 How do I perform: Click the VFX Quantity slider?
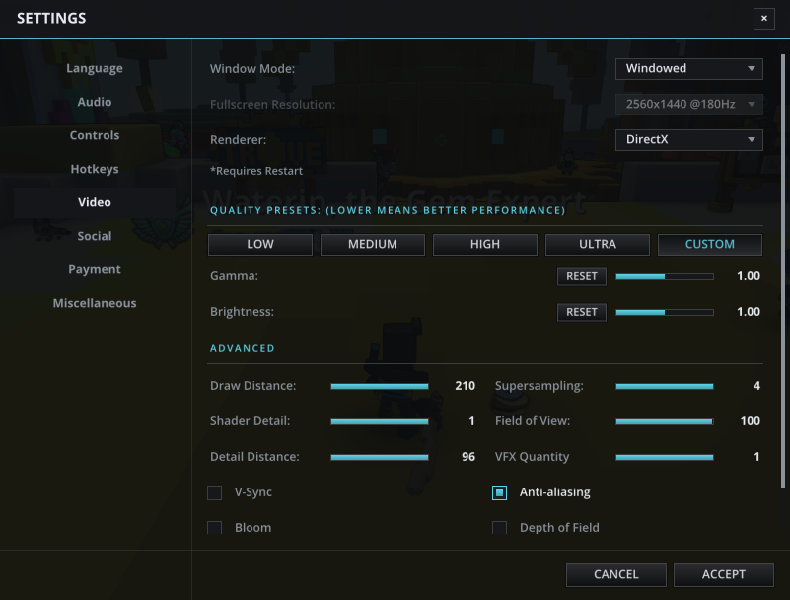[x=665, y=457]
